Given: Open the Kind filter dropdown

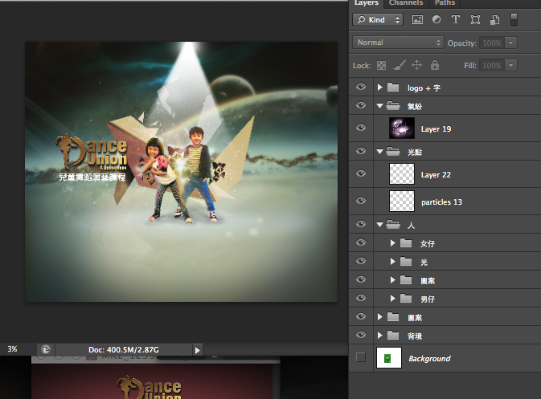Looking at the screenshot, I should pyautogui.click(x=378, y=19).
